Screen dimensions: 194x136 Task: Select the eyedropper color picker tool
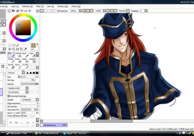point(25,49)
